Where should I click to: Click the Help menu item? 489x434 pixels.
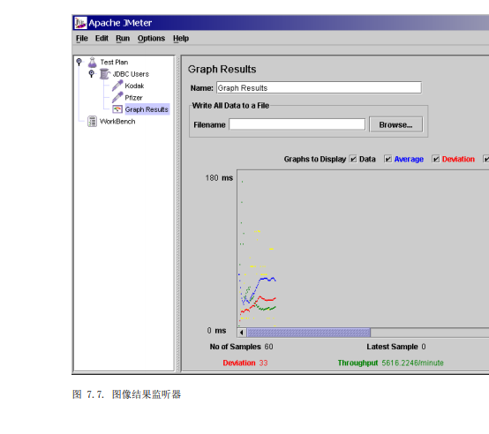[181, 38]
